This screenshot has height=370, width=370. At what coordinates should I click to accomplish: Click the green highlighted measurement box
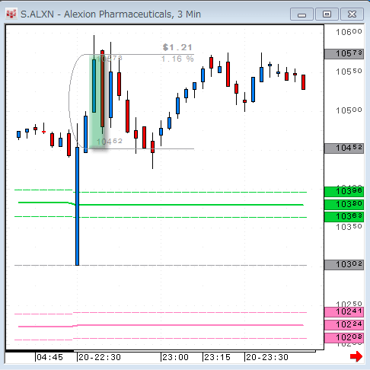(x=97, y=101)
